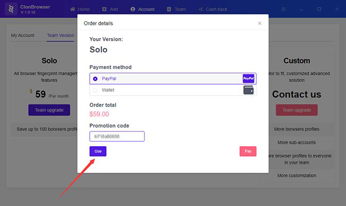Select the PayPal radio button
346x206 pixels.
[95, 79]
